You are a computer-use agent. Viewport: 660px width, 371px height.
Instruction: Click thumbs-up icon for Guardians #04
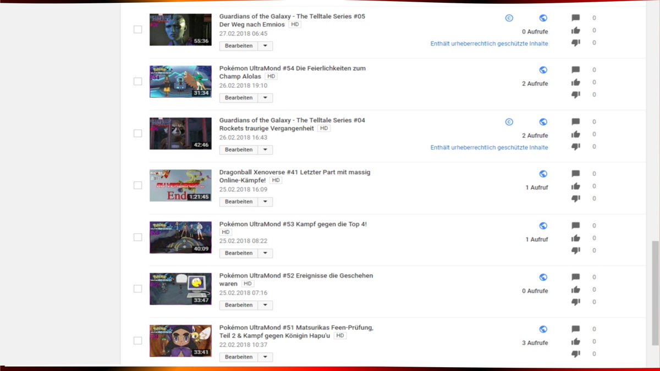(576, 134)
